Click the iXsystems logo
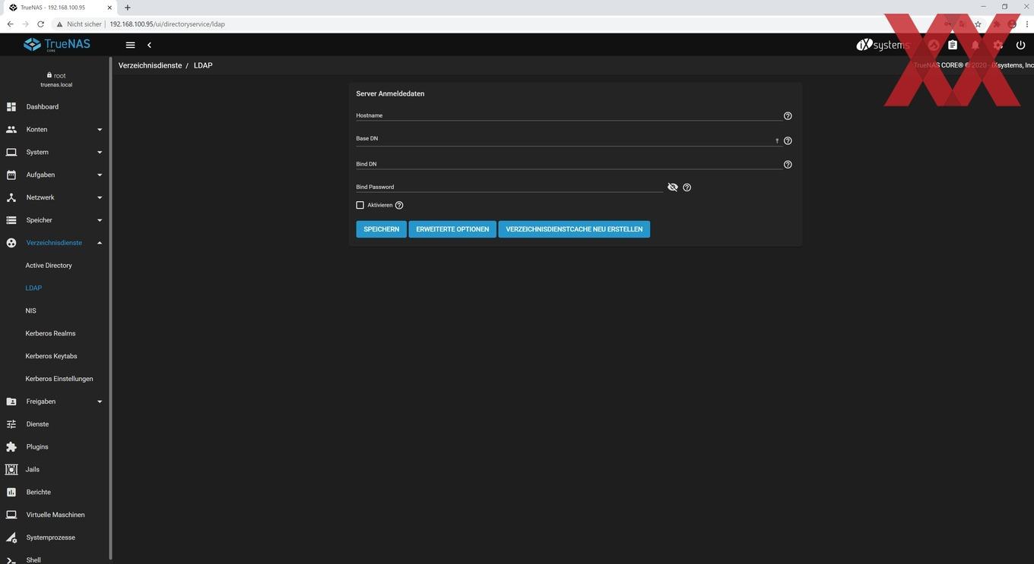Image resolution: width=1034 pixels, height=564 pixels. [882, 45]
